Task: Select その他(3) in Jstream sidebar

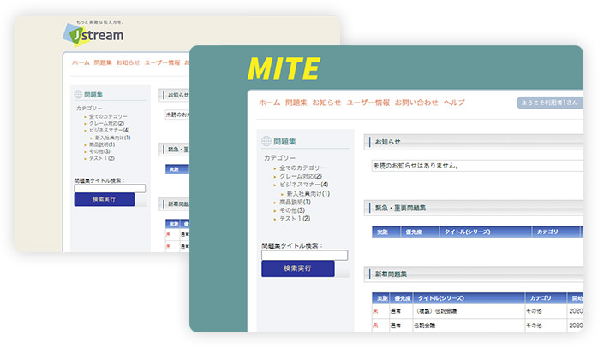Action: (99, 151)
